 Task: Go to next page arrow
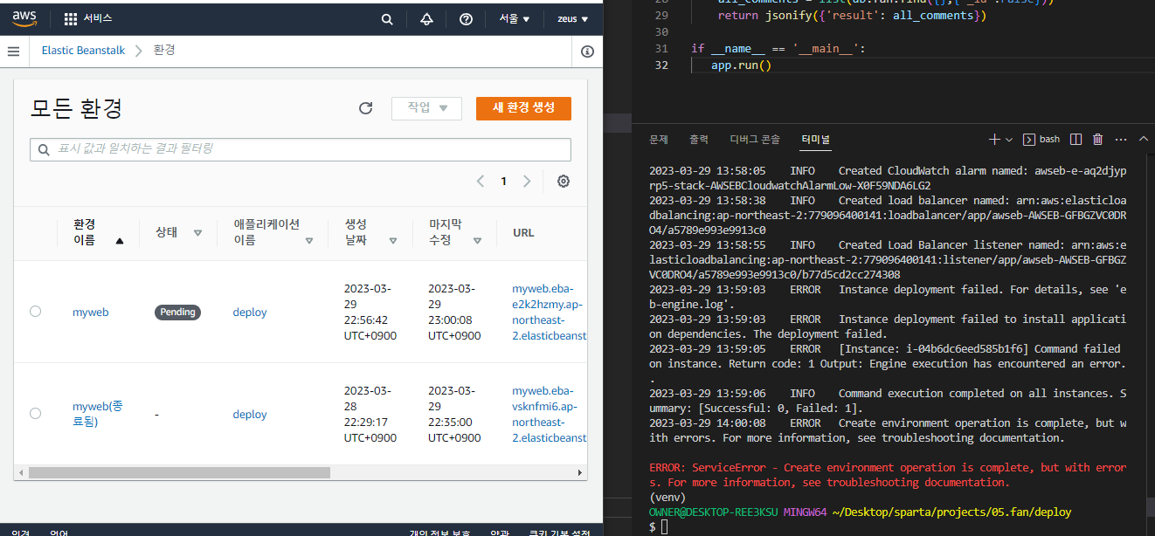pos(527,182)
